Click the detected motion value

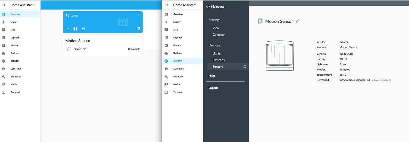coord(345,70)
